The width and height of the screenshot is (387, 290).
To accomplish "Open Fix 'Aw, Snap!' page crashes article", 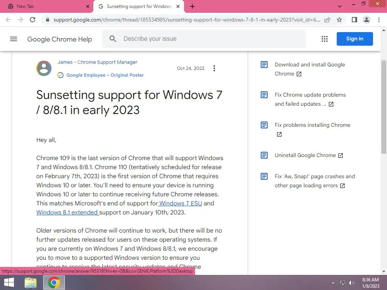I will click(x=315, y=181).
